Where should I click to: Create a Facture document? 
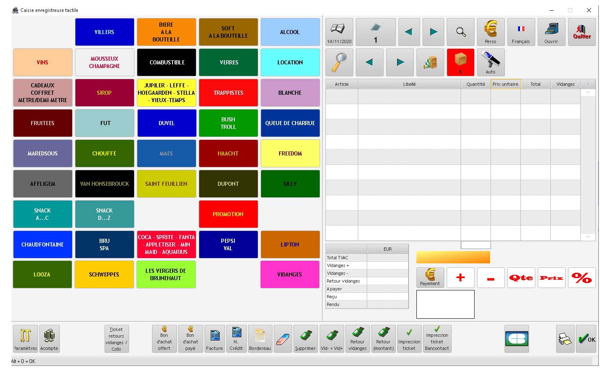[x=214, y=339]
